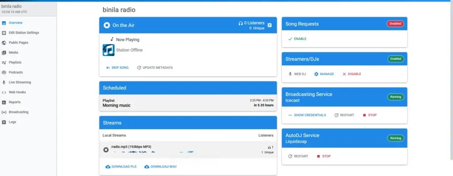Viewport: 453px width, 176px height.
Task: Click the Enable button for Song Requests
Action: tap(297, 39)
